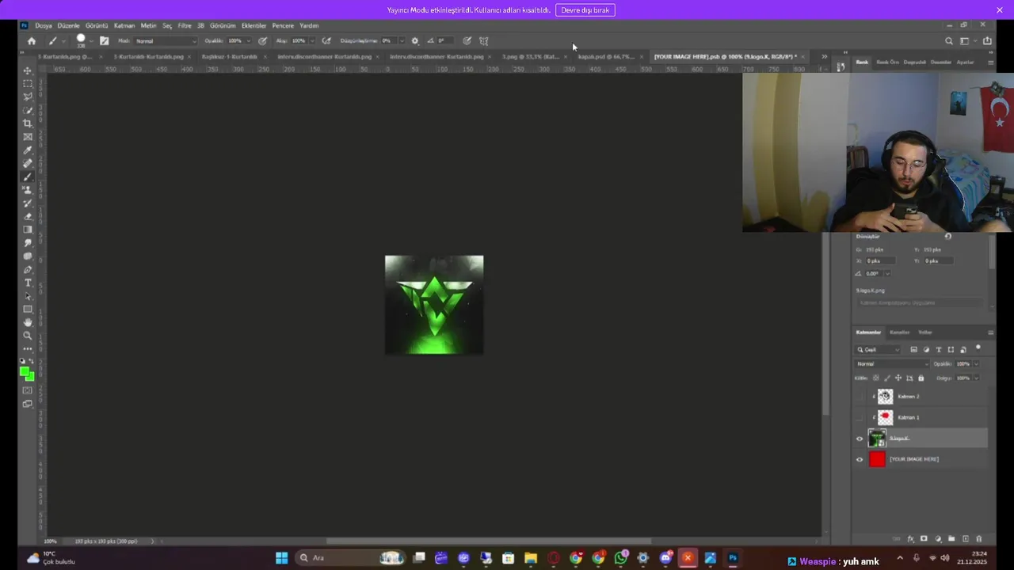Toggle symmetry paint butterfly icon
Viewport: 1014px width, 570px height.
[x=482, y=41]
